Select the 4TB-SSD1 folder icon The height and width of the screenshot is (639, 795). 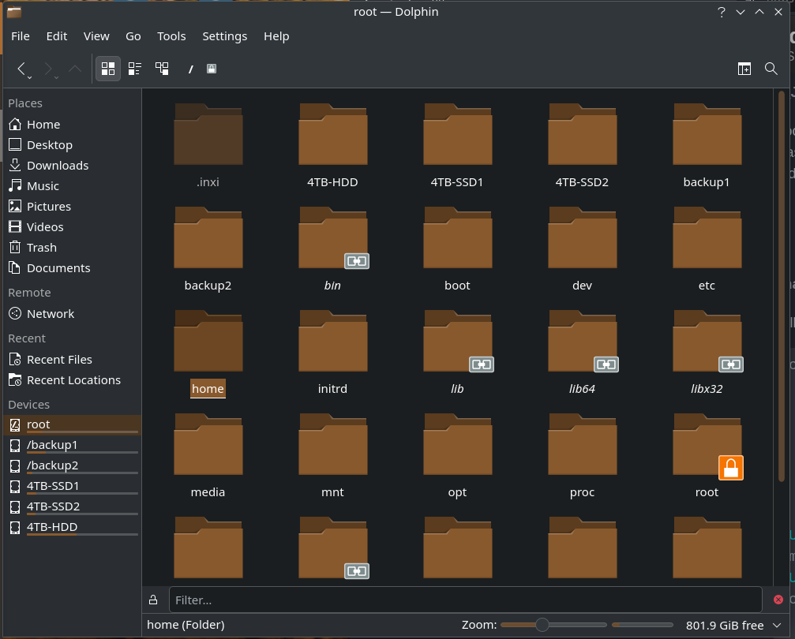coord(457,134)
